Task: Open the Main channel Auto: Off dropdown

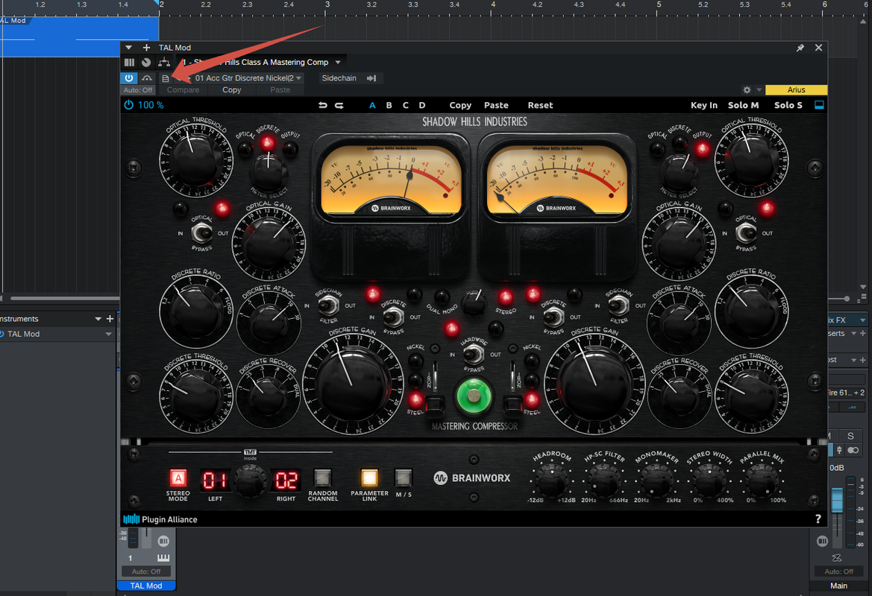Action: pyautogui.click(x=838, y=571)
